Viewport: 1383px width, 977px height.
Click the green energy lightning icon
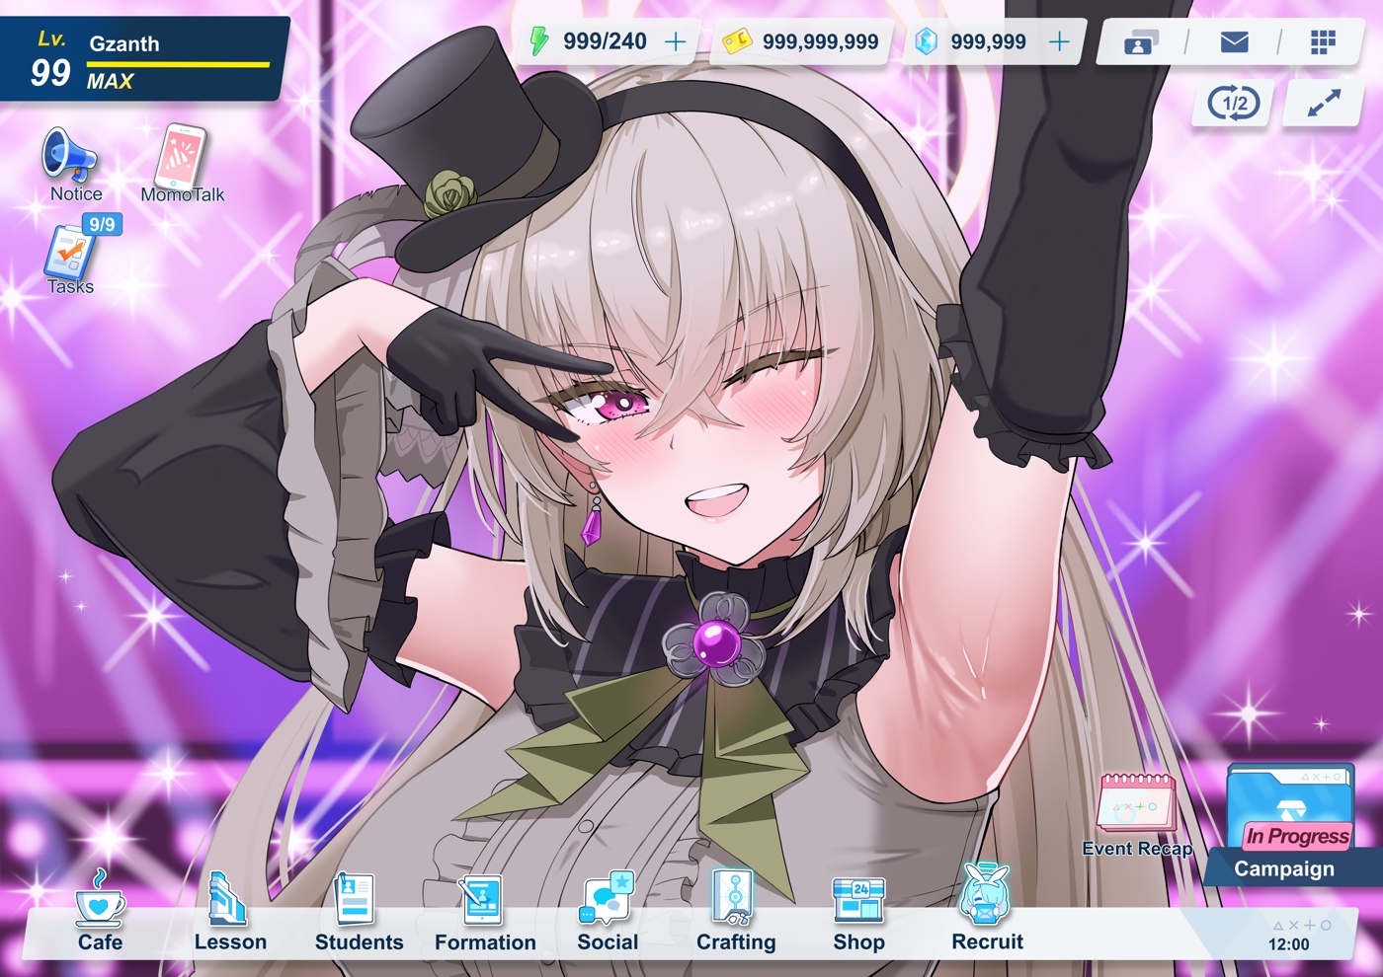[x=538, y=40]
